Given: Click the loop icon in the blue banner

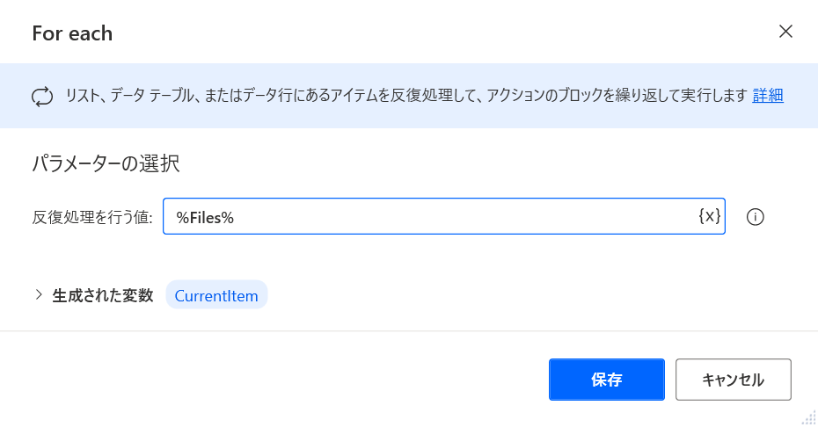Looking at the screenshot, I should (x=42, y=97).
